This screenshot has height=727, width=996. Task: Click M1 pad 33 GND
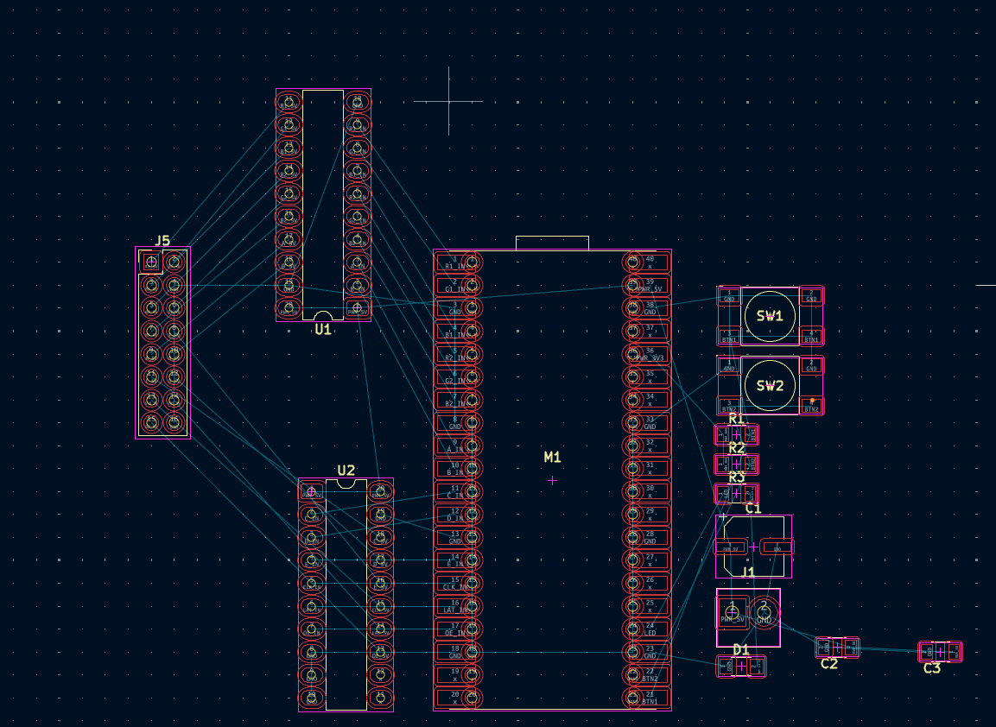(x=650, y=423)
